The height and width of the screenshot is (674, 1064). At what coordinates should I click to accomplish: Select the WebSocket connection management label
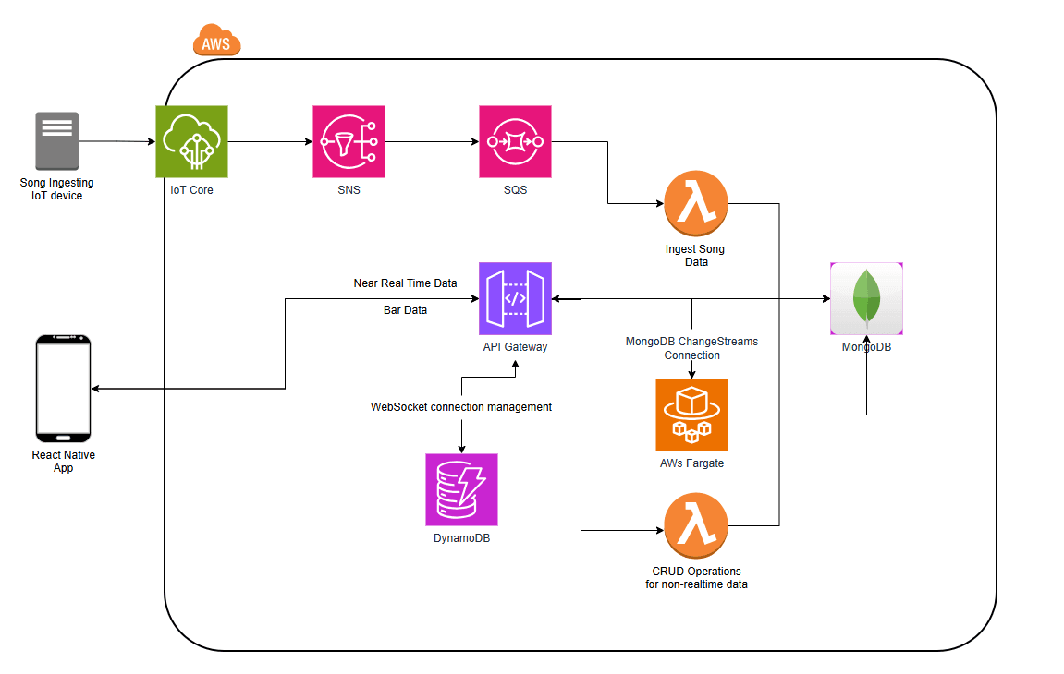tap(460, 407)
